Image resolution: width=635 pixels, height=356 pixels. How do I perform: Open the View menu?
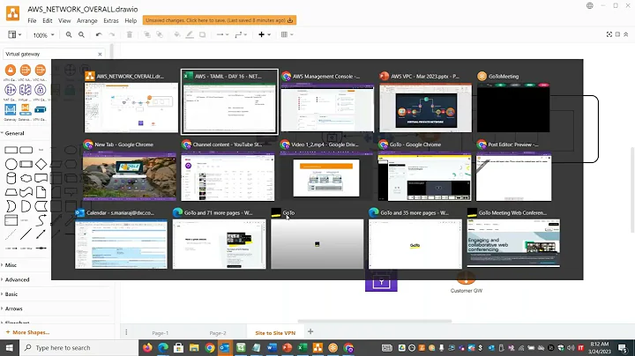click(64, 20)
